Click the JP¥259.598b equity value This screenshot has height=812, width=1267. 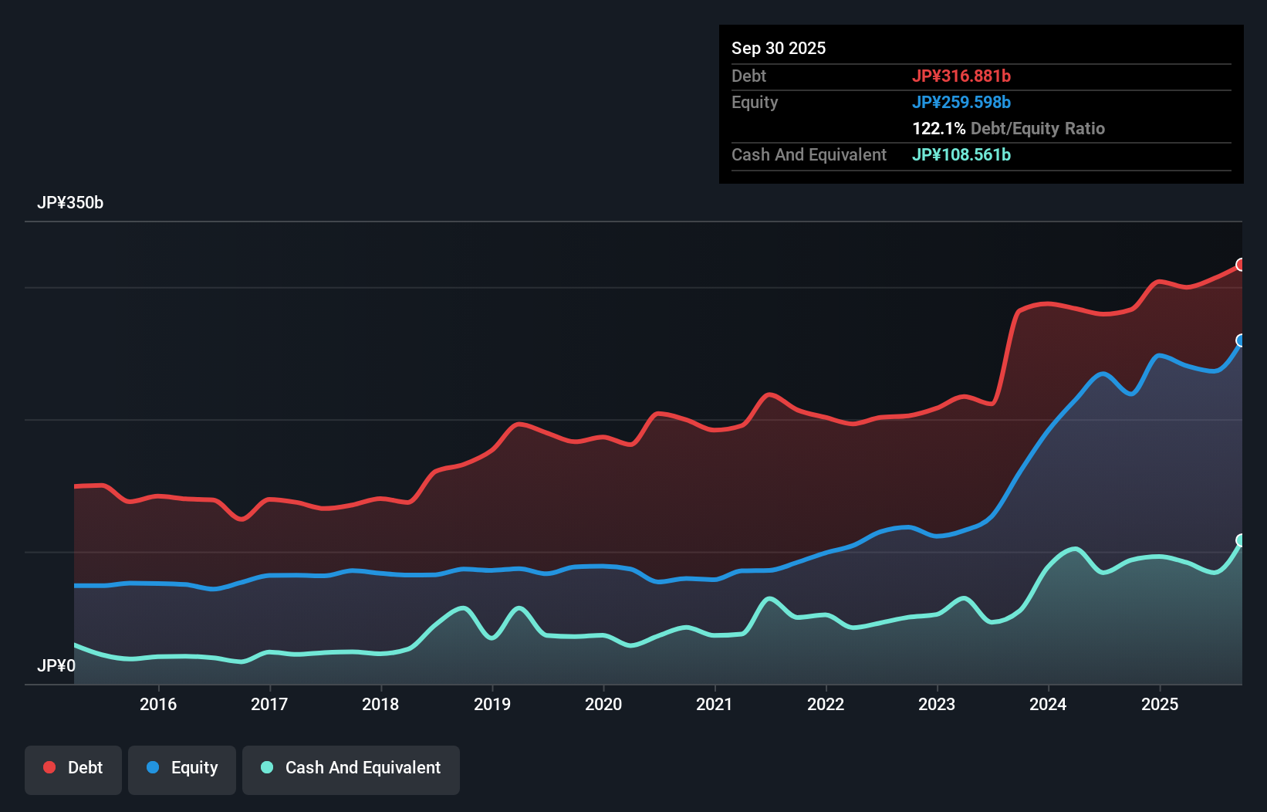[961, 102]
